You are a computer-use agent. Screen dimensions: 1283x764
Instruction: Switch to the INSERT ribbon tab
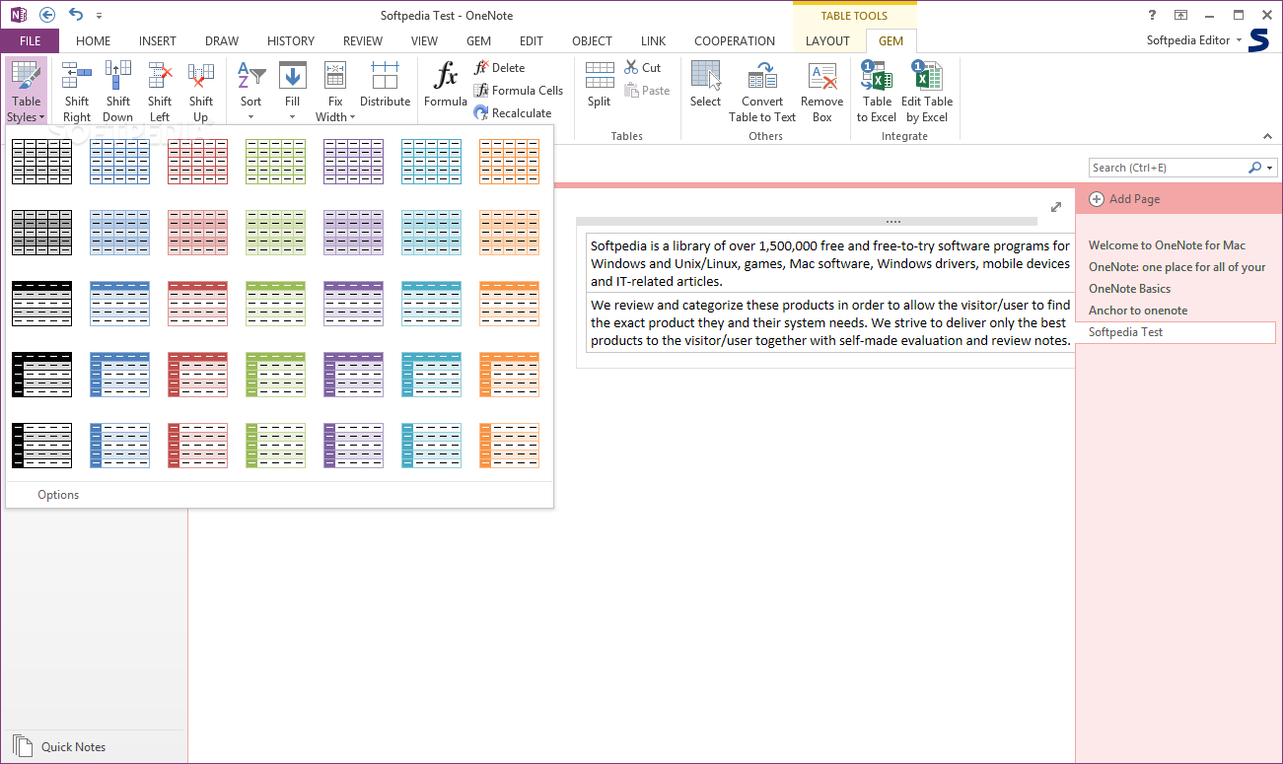tap(158, 41)
